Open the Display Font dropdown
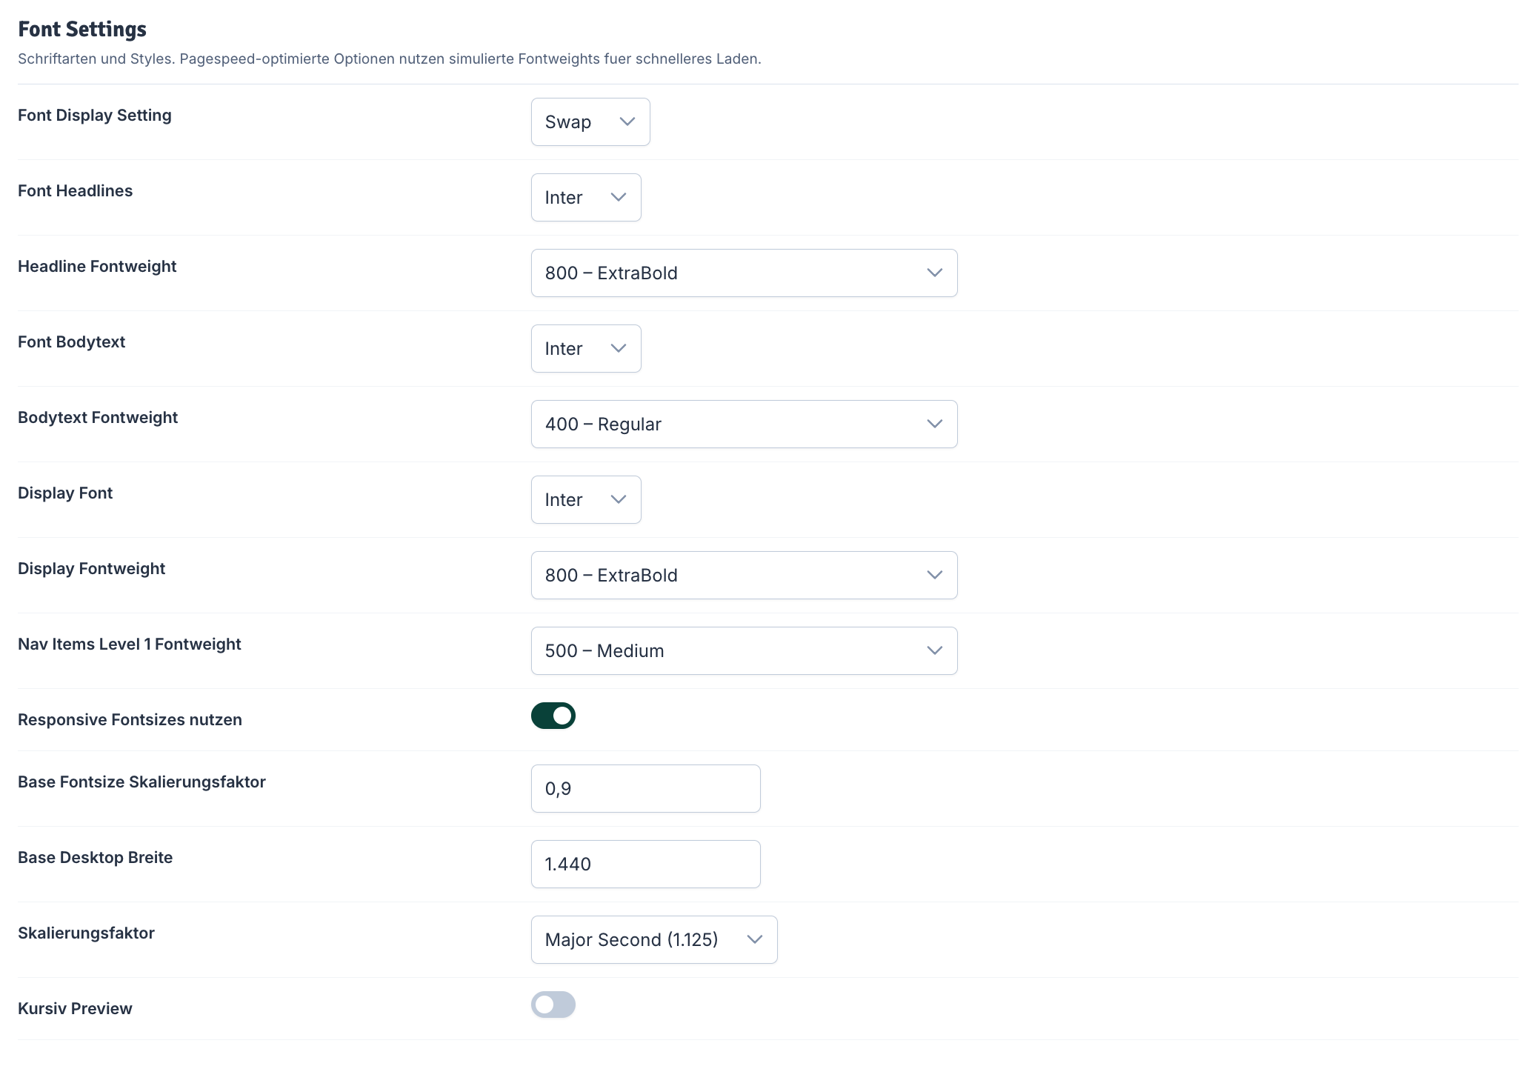 click(586, 500)
